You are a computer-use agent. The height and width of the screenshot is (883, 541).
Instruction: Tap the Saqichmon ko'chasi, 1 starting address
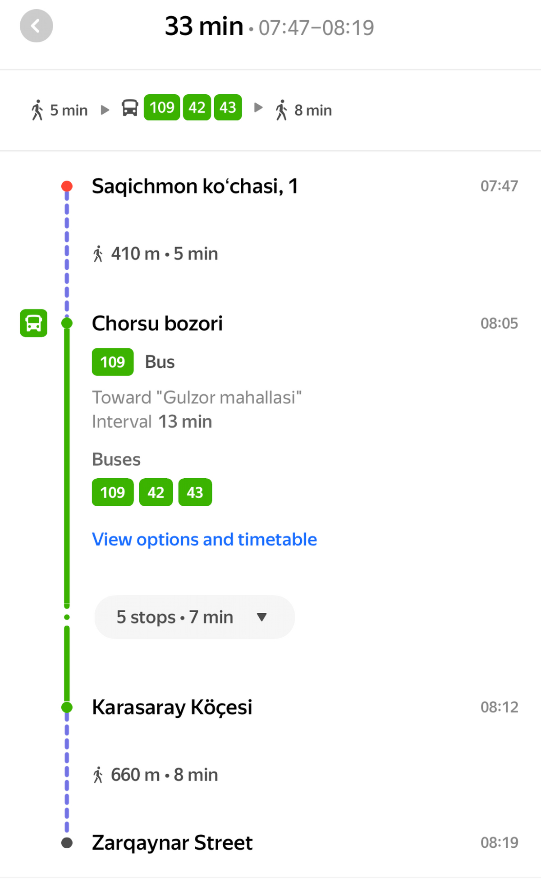point(195,186)
